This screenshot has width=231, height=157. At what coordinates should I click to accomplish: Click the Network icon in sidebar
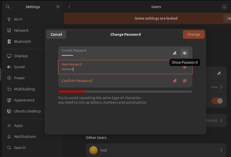[x=9, y=30]
